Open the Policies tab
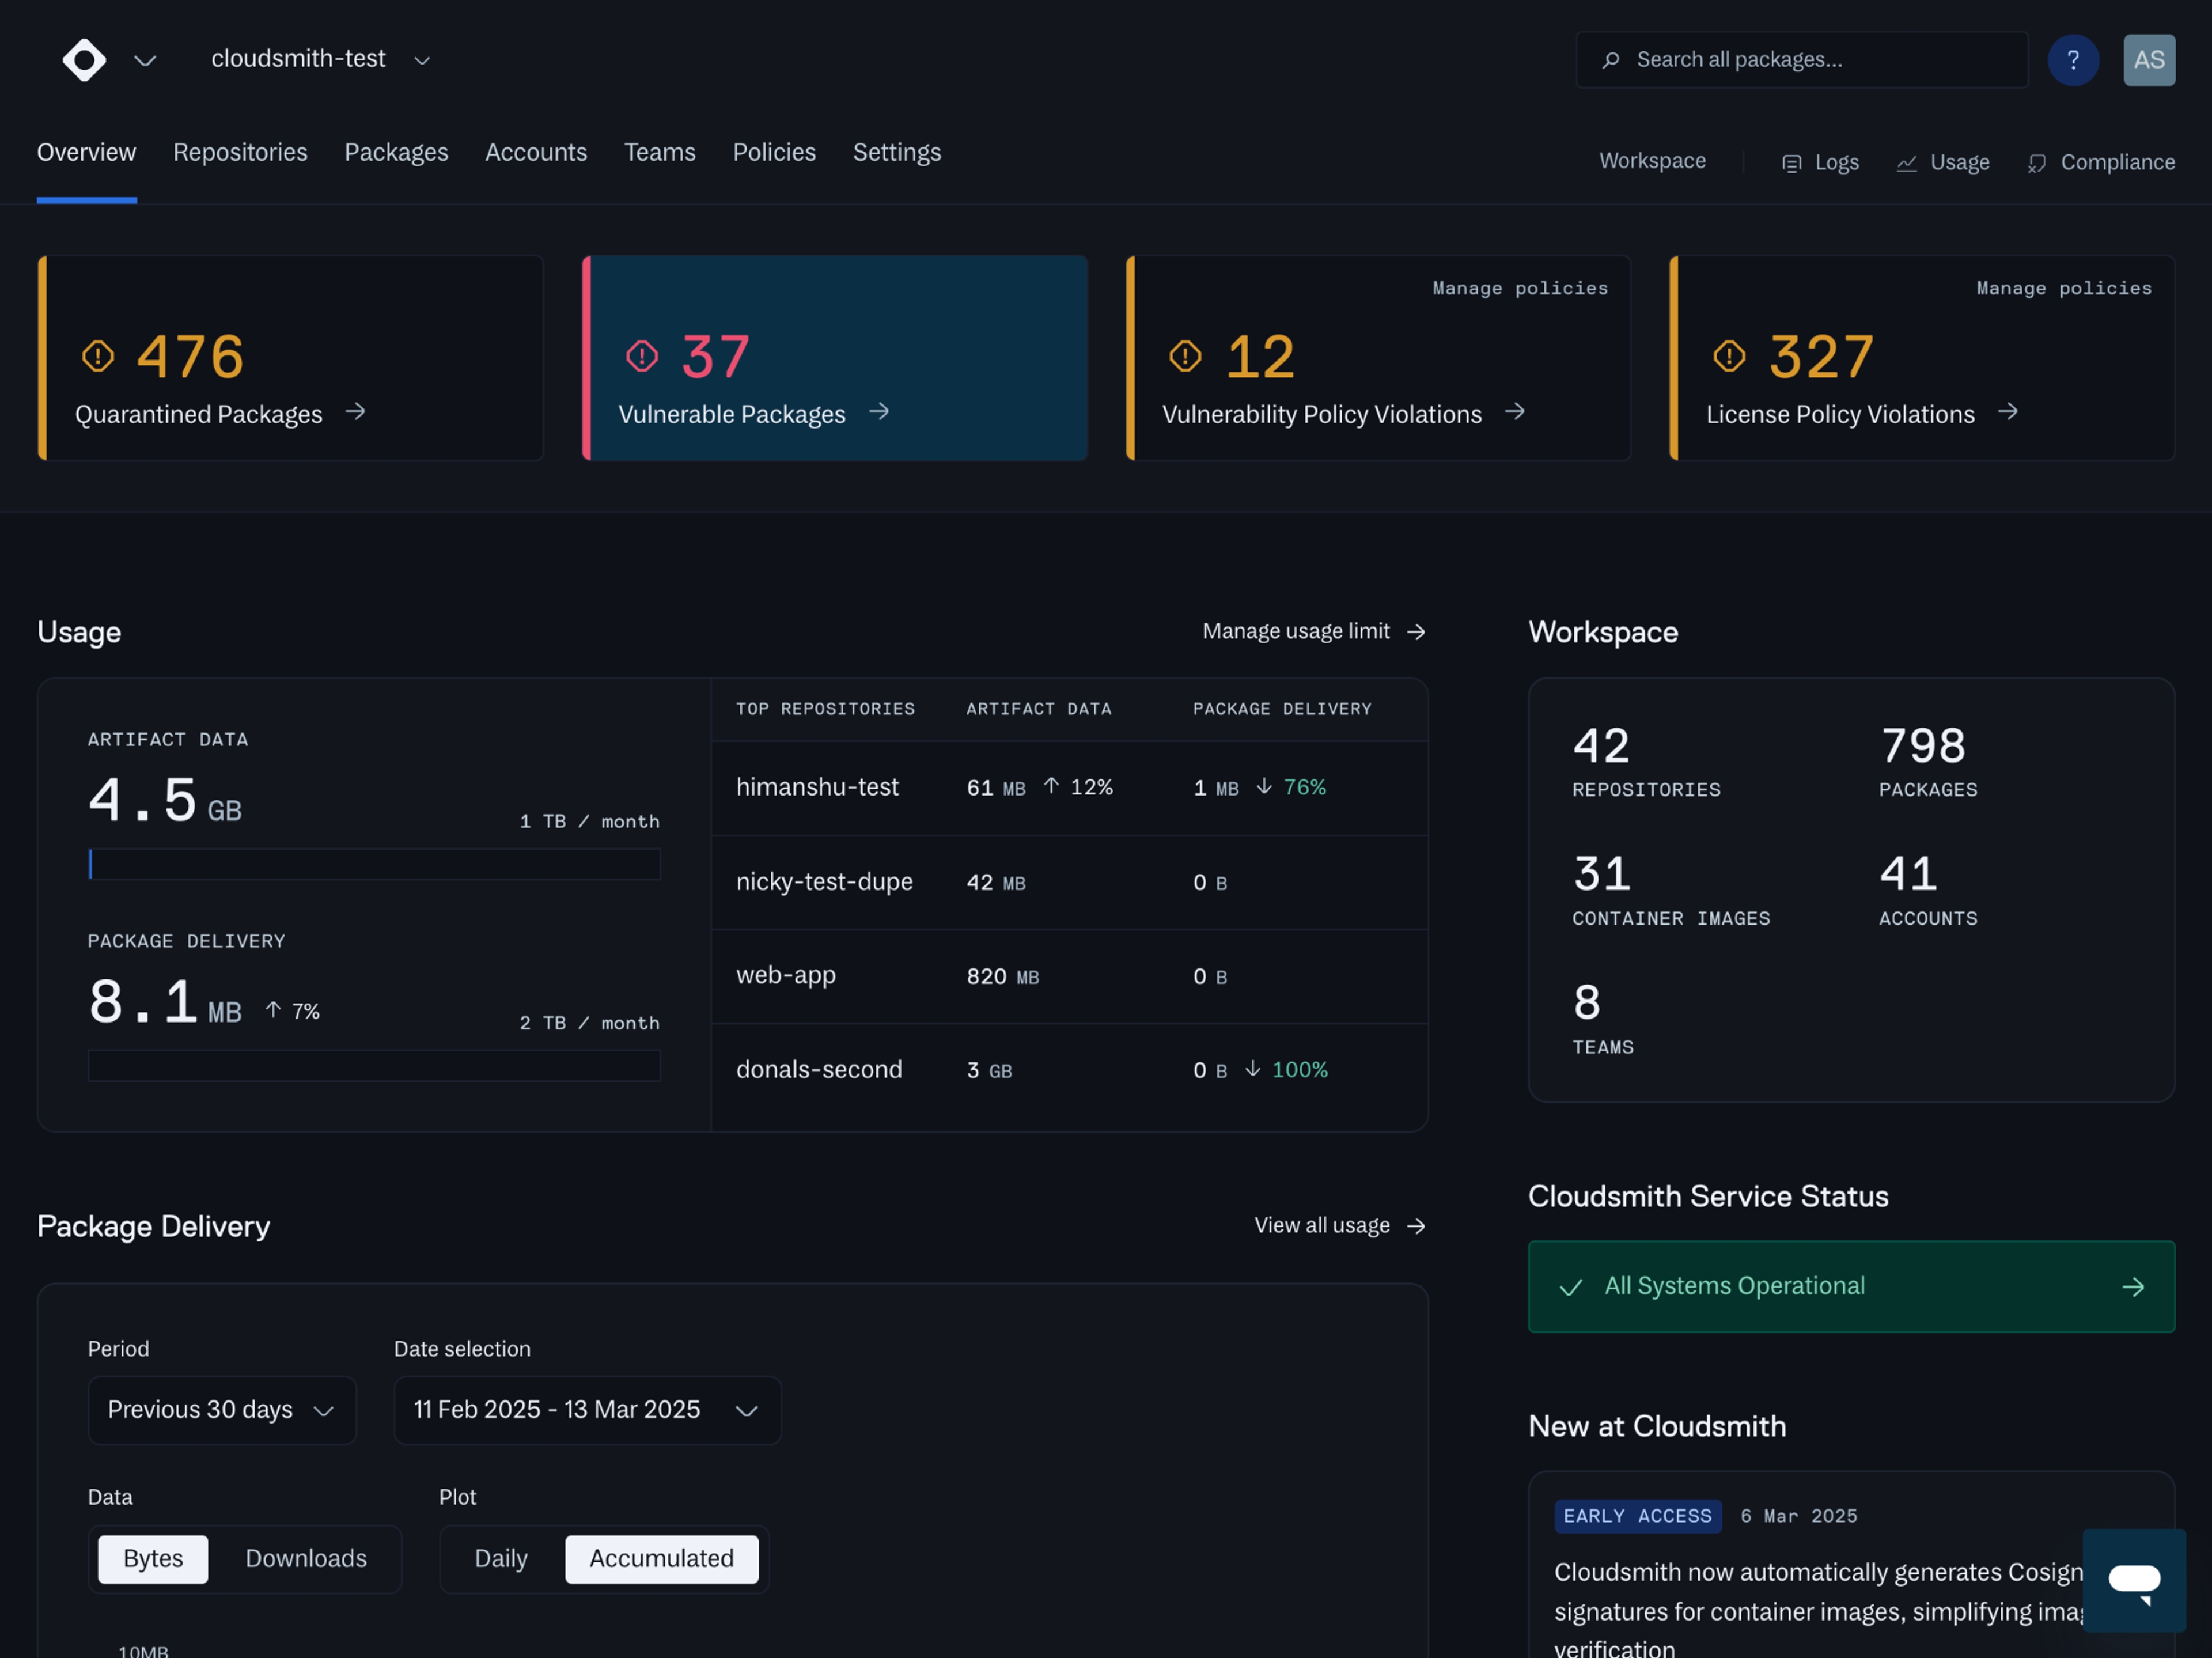Image resolution: width=2212 pixels, height=1658 pixels. 774,152
